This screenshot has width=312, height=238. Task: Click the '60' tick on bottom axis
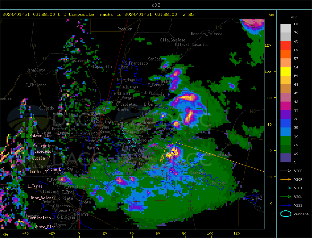158,234
